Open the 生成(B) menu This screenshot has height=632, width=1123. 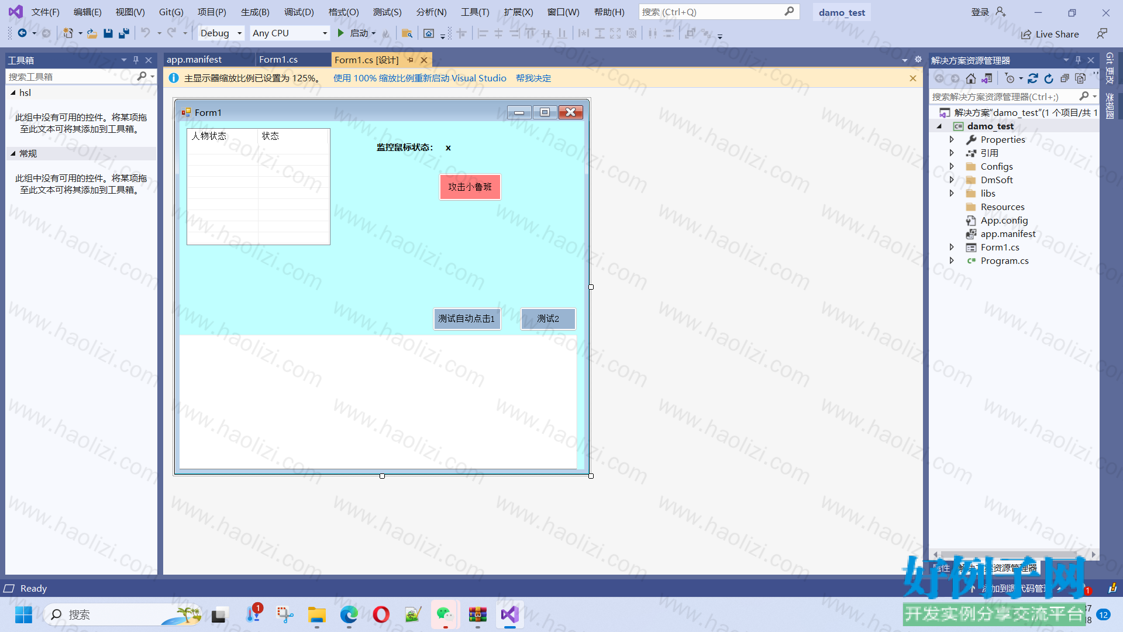255,12
